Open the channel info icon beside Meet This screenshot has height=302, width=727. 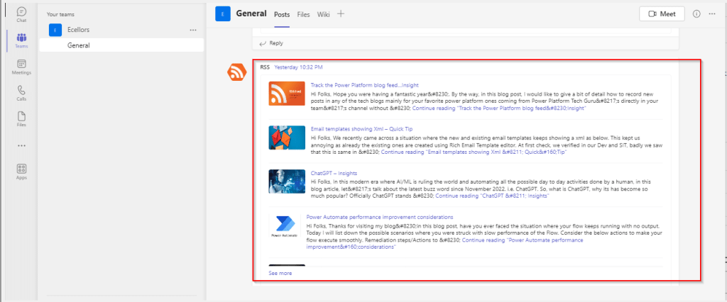pos(696,13)
